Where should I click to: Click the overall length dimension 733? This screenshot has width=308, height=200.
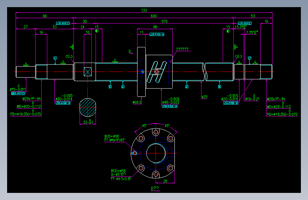144,10
